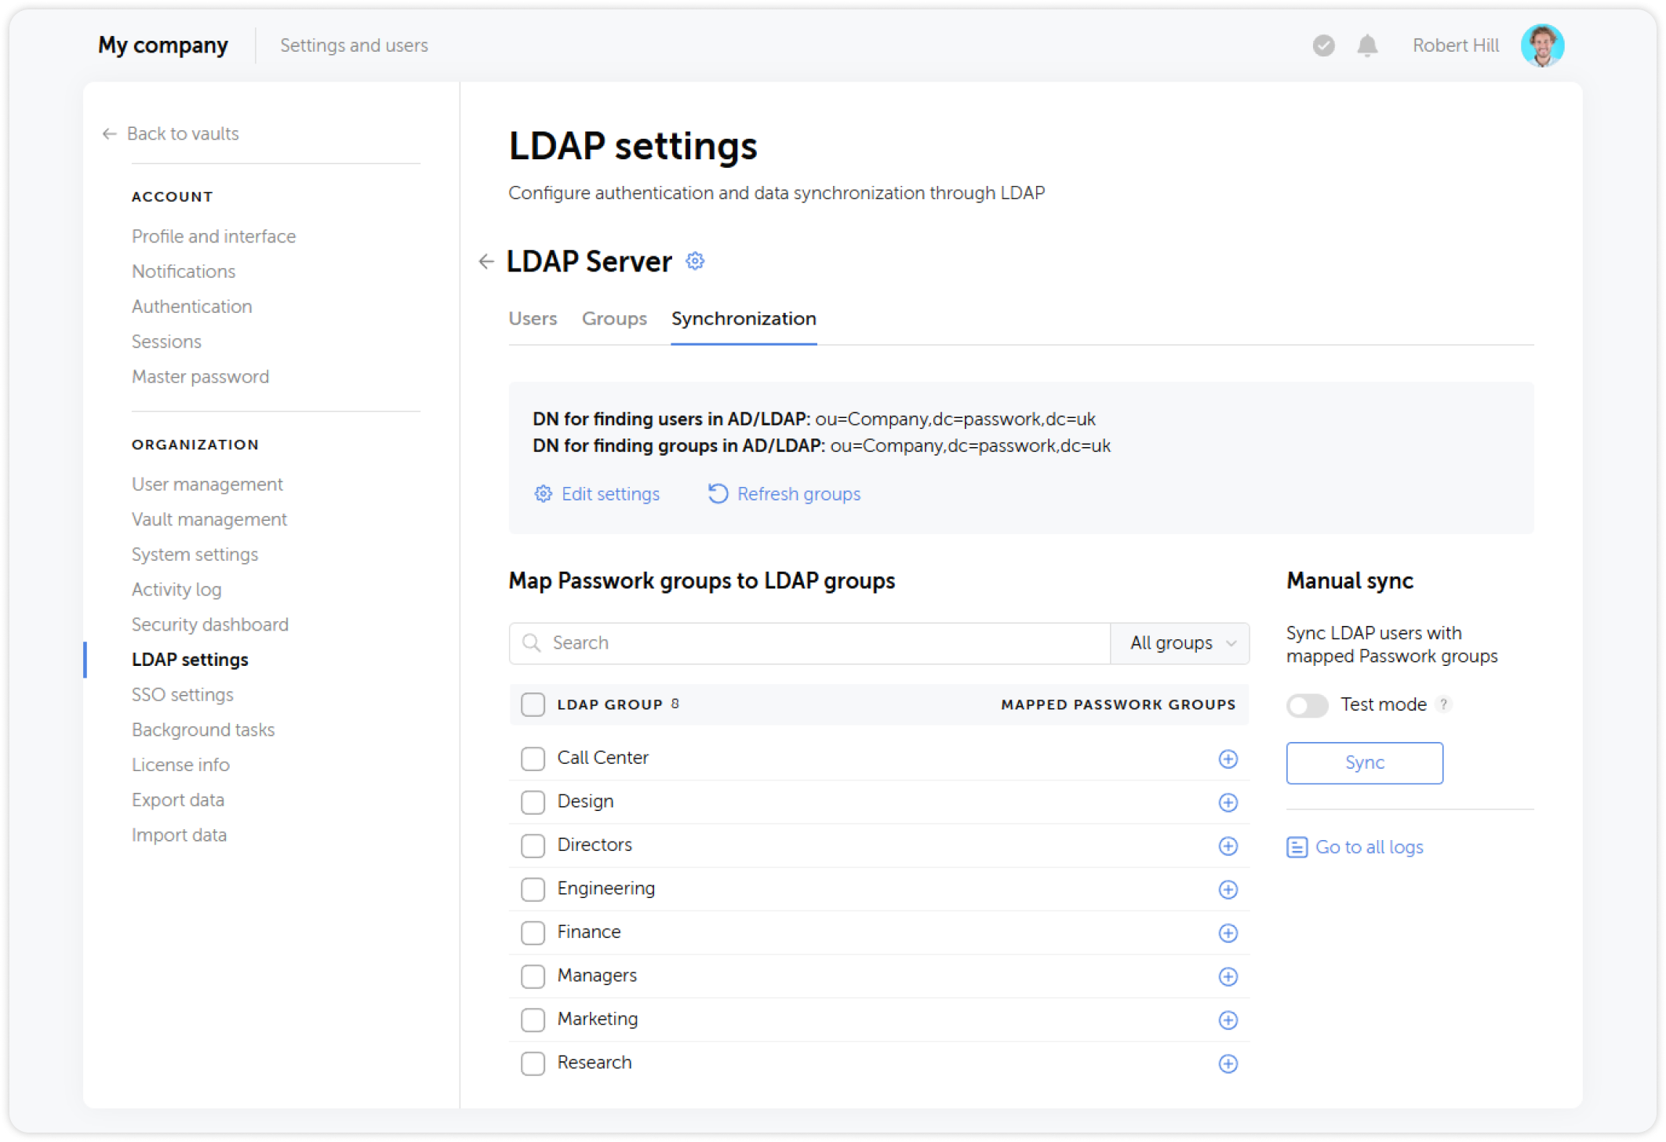Open Export data page
This screenshot has width=1666, height=1142.
(x=178, y=800)
